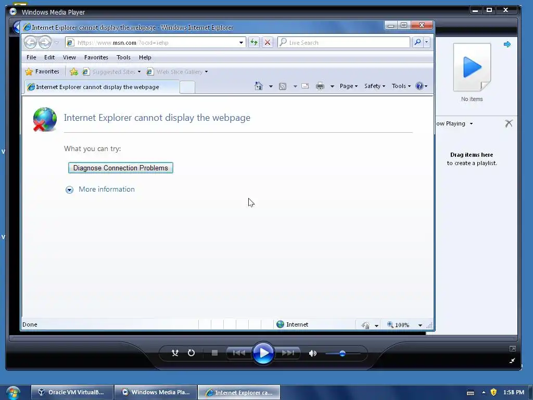Open the Help menu

tap(145, 57)
